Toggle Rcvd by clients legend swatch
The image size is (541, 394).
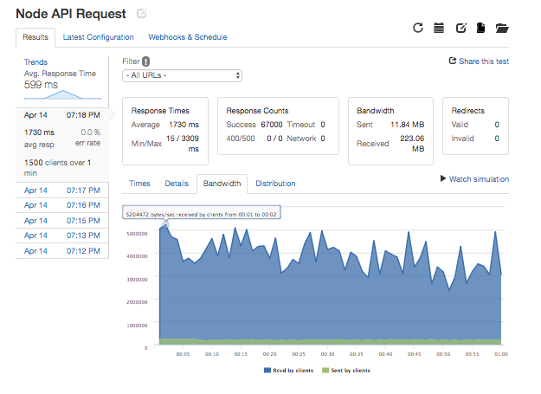[267, 371]
